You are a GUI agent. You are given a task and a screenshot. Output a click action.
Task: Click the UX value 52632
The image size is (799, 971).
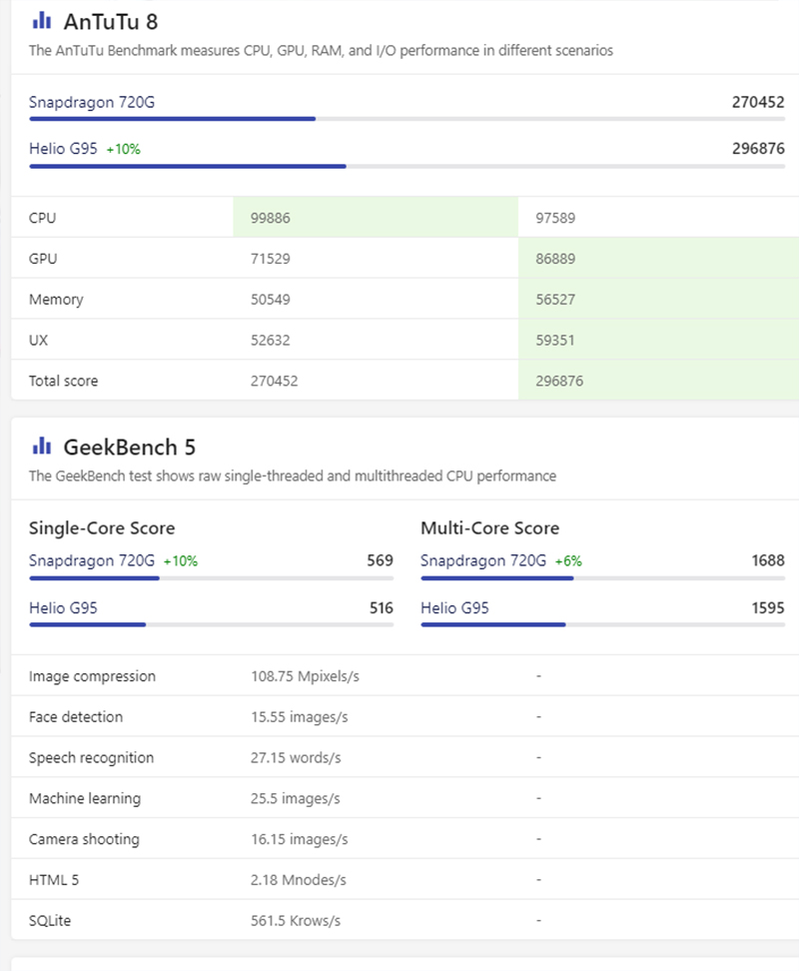point(271,340)
